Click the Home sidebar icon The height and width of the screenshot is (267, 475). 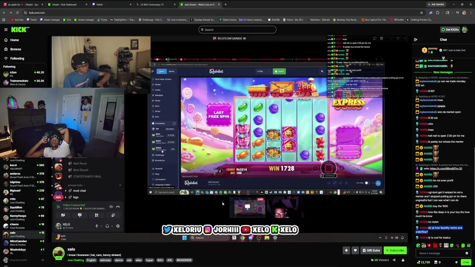pos(6,40)
